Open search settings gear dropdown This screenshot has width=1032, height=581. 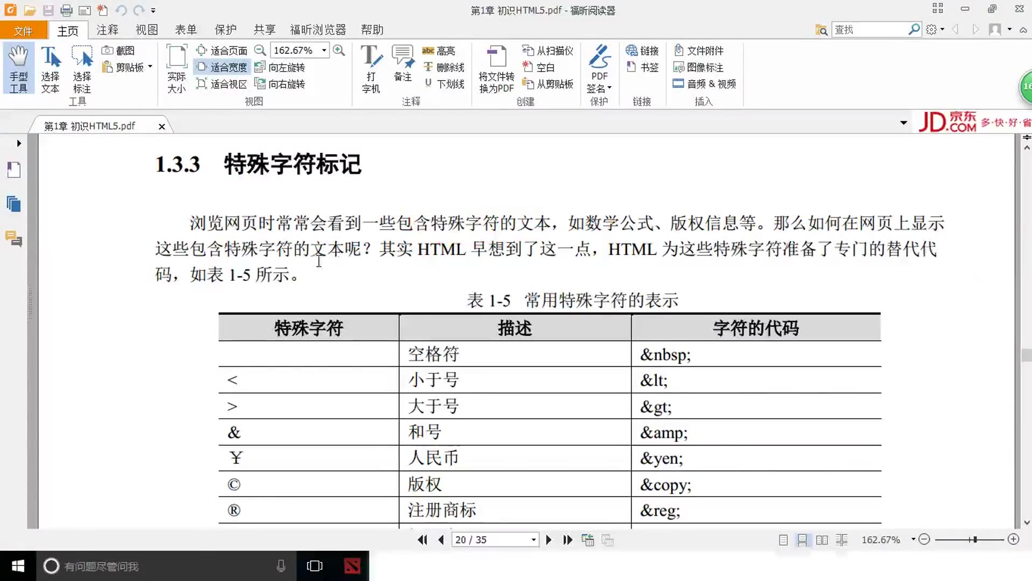pyautogui.click(x=935, y=30)
